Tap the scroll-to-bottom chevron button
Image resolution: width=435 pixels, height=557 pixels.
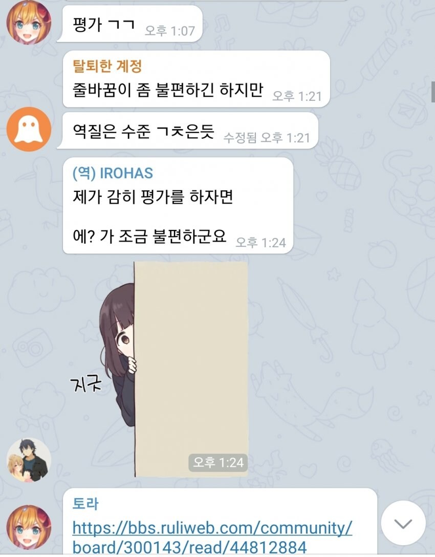(403, 523)
